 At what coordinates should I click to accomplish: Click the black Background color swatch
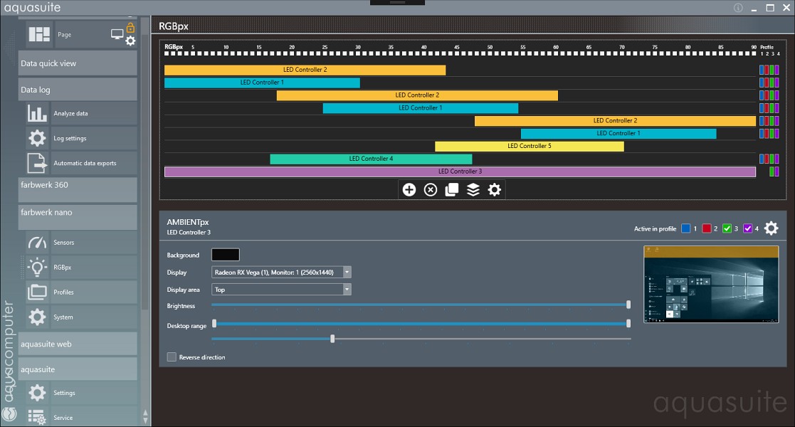tap(225, 255)
